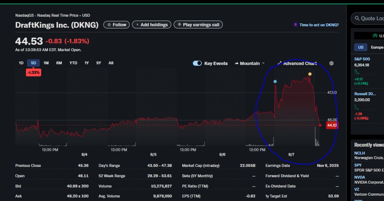Click the Quote Lookup search field
This screenshot has height=201, width=384.
[x=367, y=18]
